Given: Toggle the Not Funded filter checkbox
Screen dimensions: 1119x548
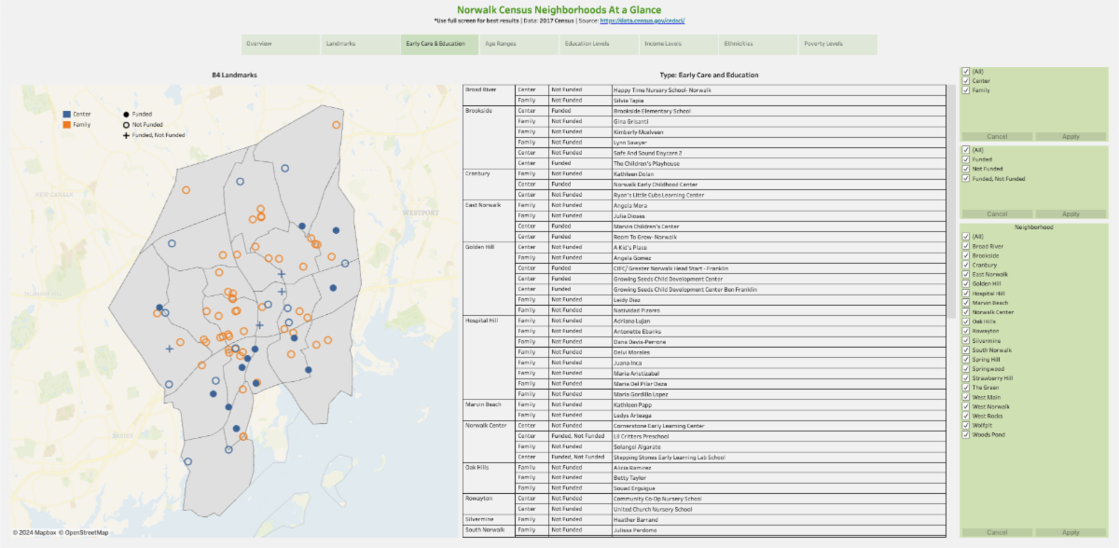Looking at the screenshot, I should click(x=966, y=169).
